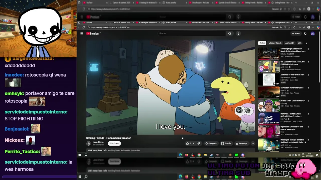
Task: Open Audience of One - Better Man thumbnail
Action: pyautogui.click(x=269, y=79)
